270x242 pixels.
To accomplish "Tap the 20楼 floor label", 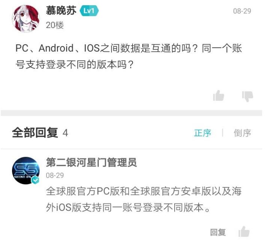I will point(55,25).
